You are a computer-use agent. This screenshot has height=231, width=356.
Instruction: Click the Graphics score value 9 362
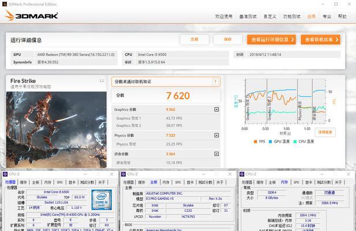click(x=171, y=110)
